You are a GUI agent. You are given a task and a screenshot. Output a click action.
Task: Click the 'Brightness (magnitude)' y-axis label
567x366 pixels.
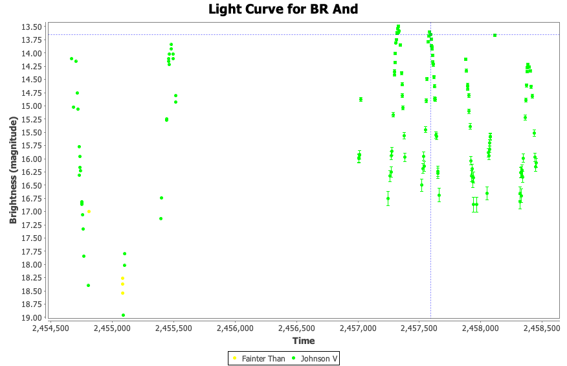click(x=13, y=170)
